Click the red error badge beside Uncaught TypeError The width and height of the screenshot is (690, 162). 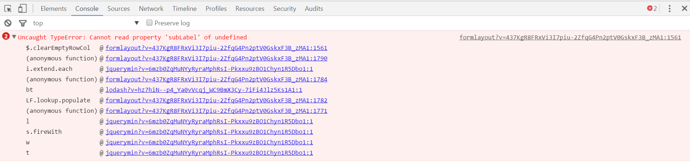click(x=6, y=36)
